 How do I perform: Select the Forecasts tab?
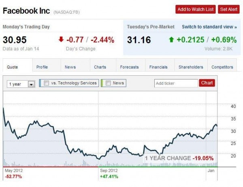click(129, 67)
